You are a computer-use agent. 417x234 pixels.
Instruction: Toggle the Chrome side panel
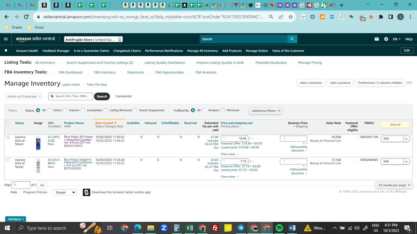(x=390, y=17)
